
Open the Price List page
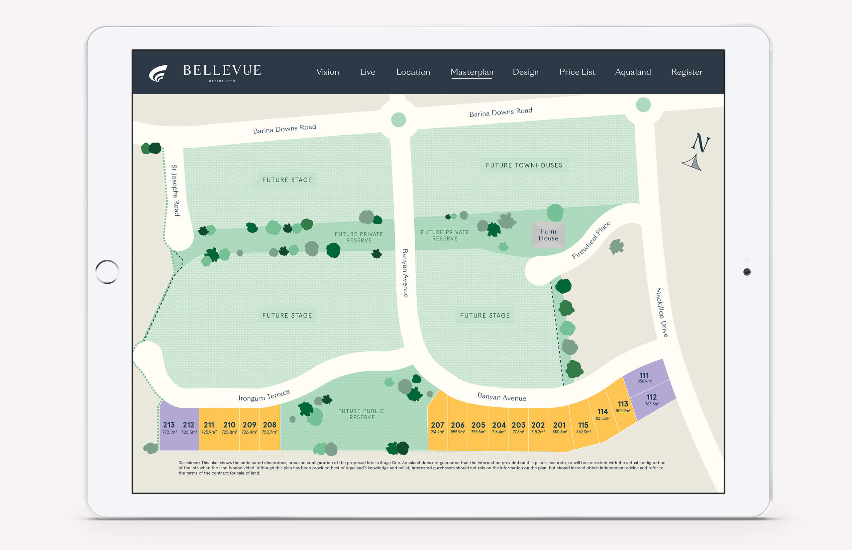[x=577, y=72]
